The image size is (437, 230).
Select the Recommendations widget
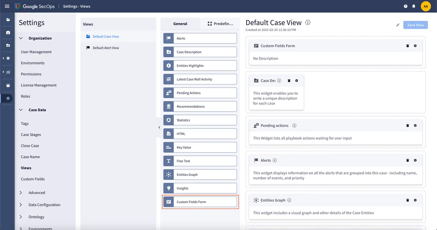(200, 106)
